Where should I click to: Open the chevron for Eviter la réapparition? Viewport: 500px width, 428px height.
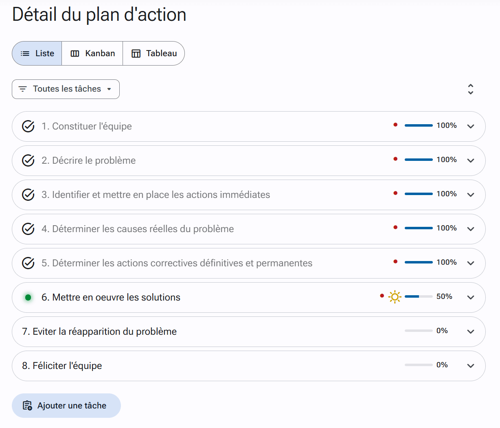coord(471,331)
